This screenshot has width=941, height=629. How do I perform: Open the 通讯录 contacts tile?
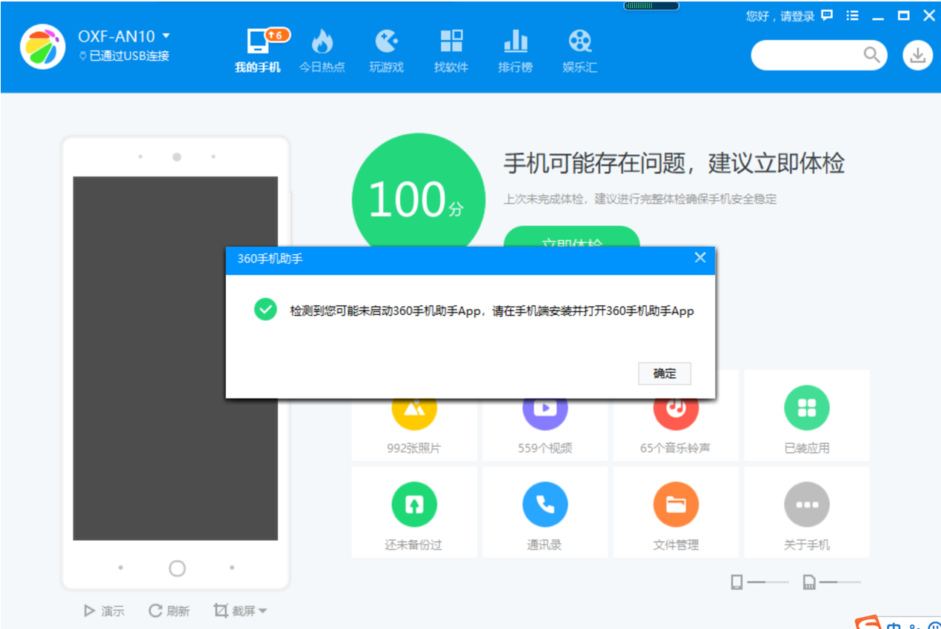point(545,512)
